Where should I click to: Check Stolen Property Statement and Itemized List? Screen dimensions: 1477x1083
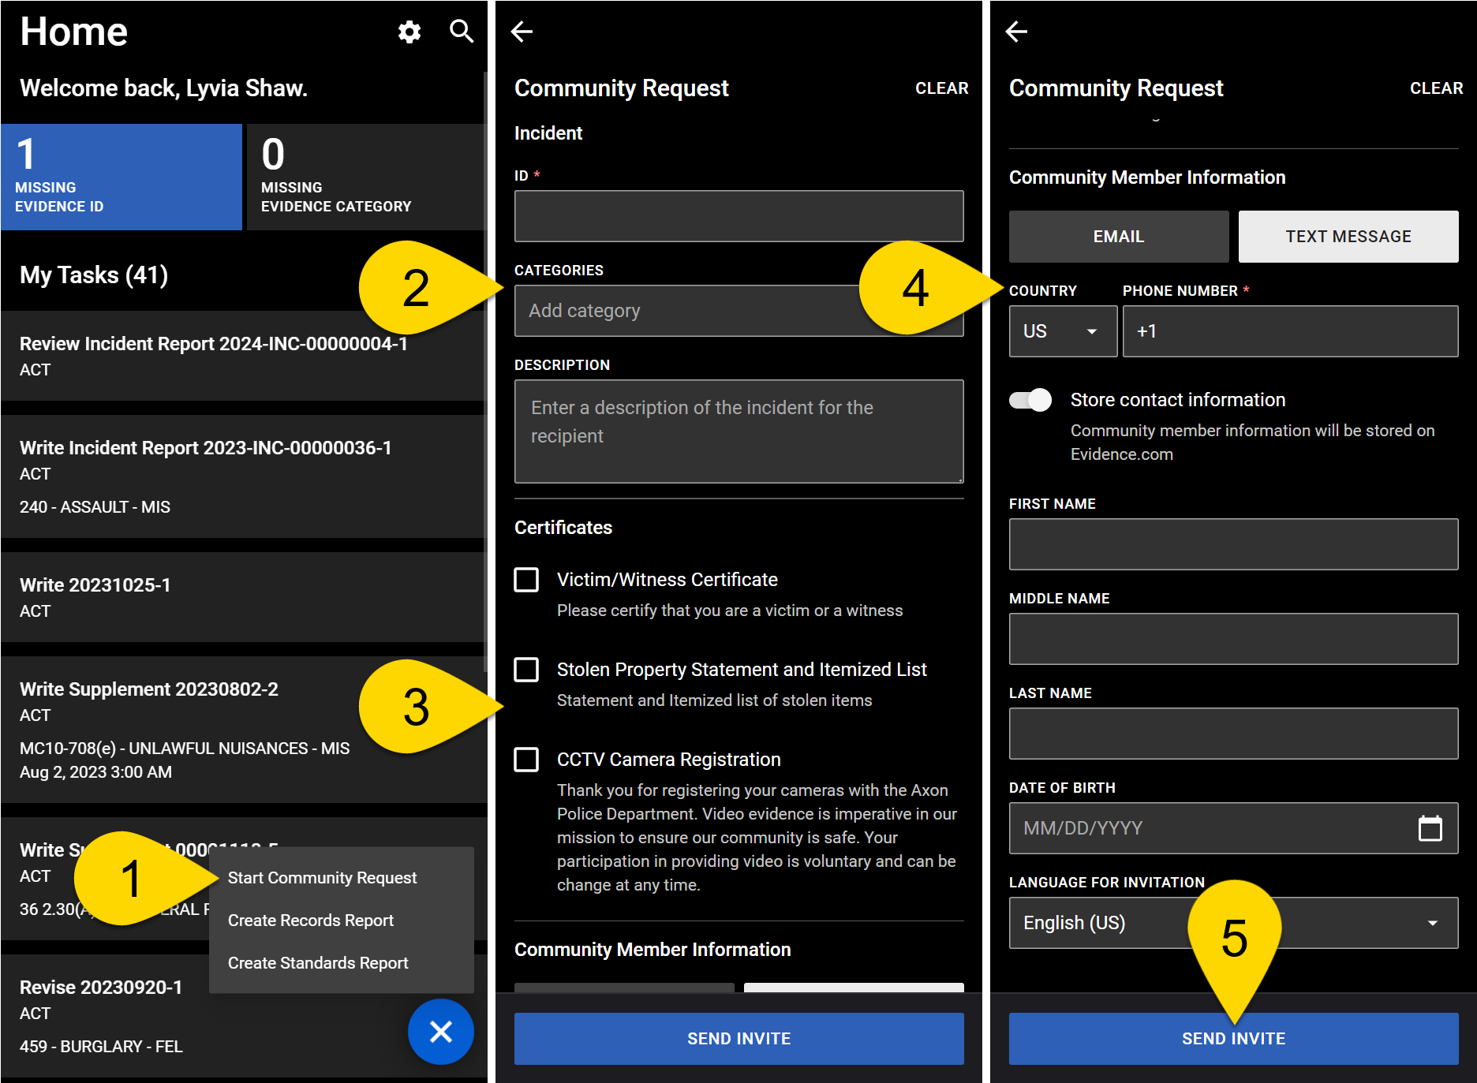[526, 670]
